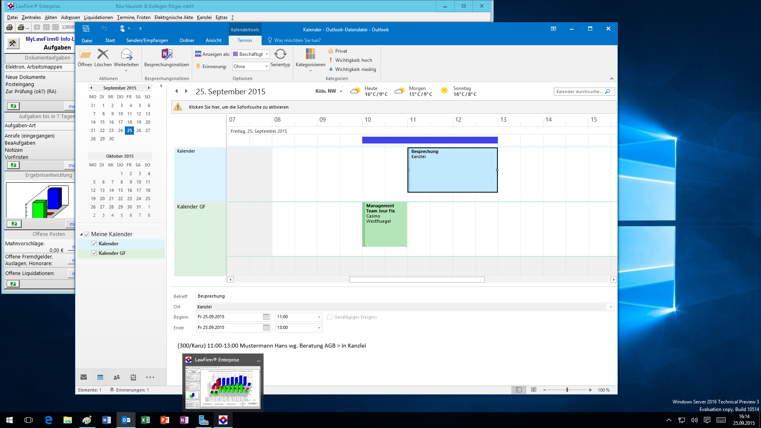The image size is (761, 428).
Task: Click Kalender durchsuchen search field
Action: 579,92
